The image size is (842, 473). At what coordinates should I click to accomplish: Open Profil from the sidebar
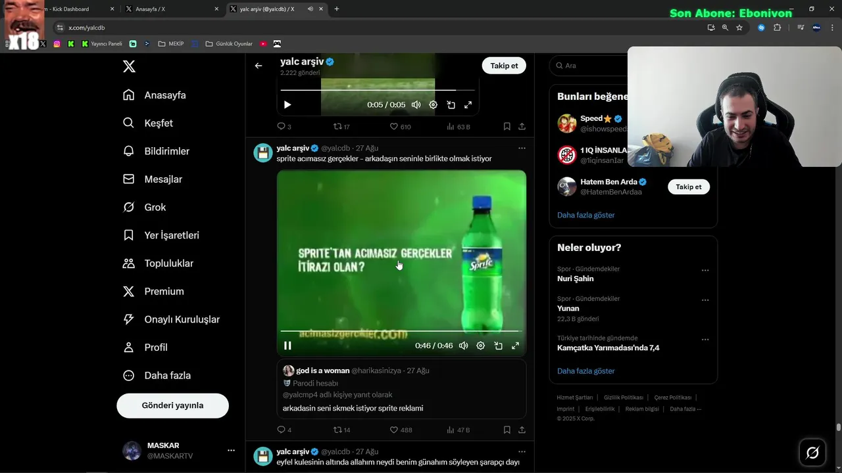pyautogui.click(x=145, y=348)
